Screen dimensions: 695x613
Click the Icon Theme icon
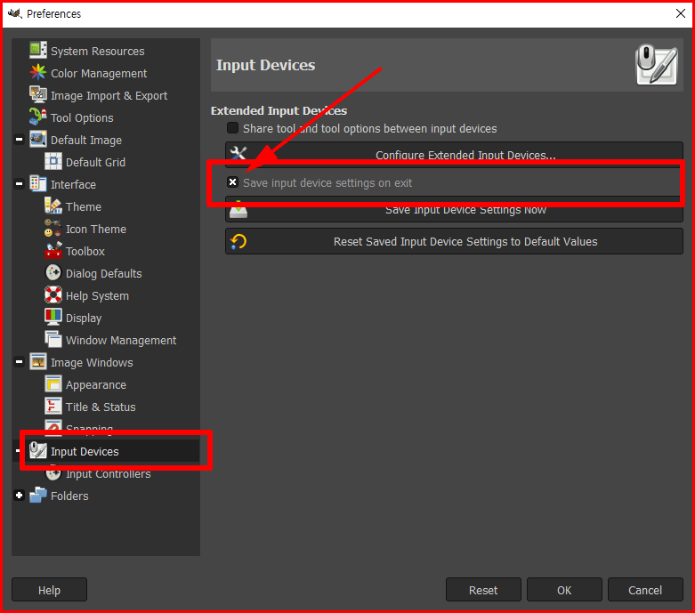point(53,229)
